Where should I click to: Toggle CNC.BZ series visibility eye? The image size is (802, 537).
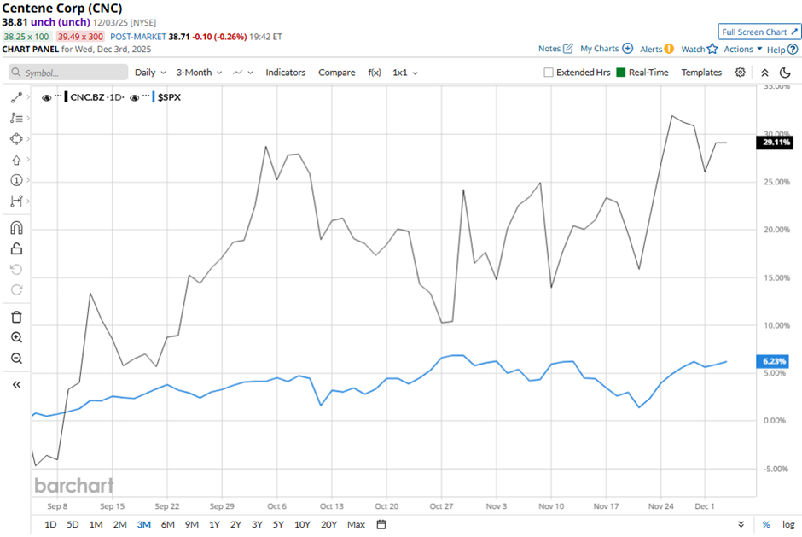tap(47, 98)
